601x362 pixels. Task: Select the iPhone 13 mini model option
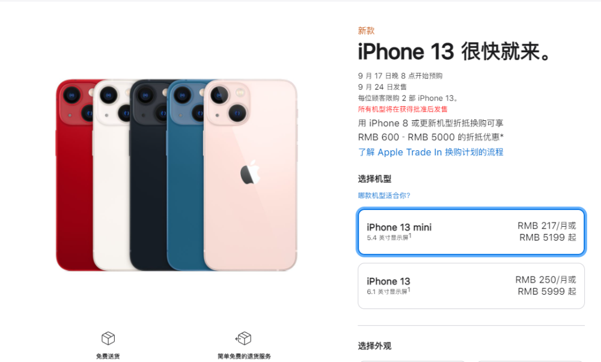(x=471, y=232)
